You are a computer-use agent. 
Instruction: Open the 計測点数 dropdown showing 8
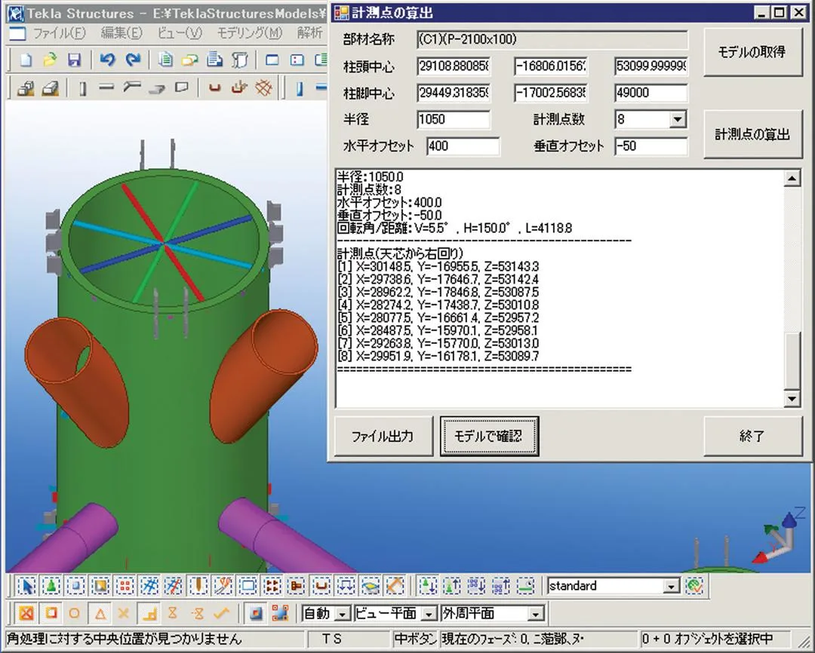677,119
